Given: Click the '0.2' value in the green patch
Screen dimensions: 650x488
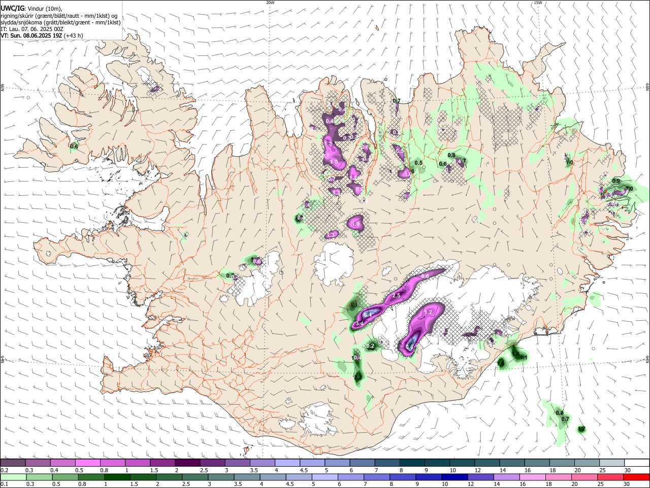Looking at the screenshot, I should [x=370, y=346].
